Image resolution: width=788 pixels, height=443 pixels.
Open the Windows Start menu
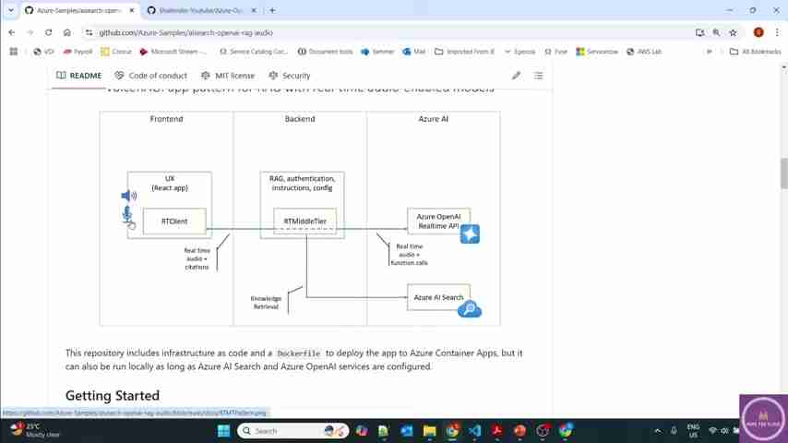point(223,431)
